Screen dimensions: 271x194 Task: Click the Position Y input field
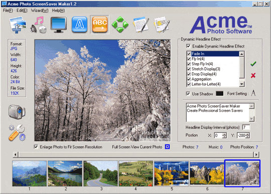click(x=241, y=135)
